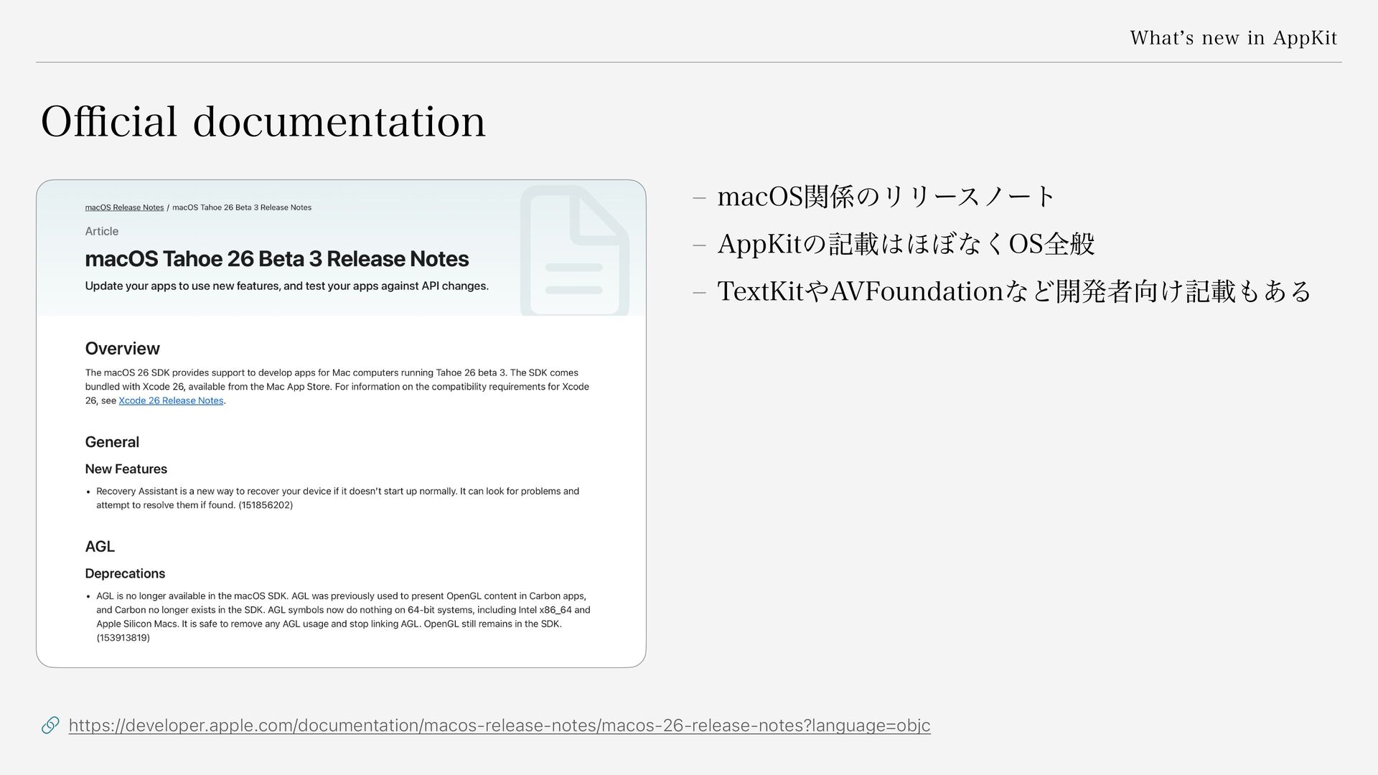The height and width of the screenshot is (775, 1378).
Task: Select the AGL section heading
Action: 100,546
